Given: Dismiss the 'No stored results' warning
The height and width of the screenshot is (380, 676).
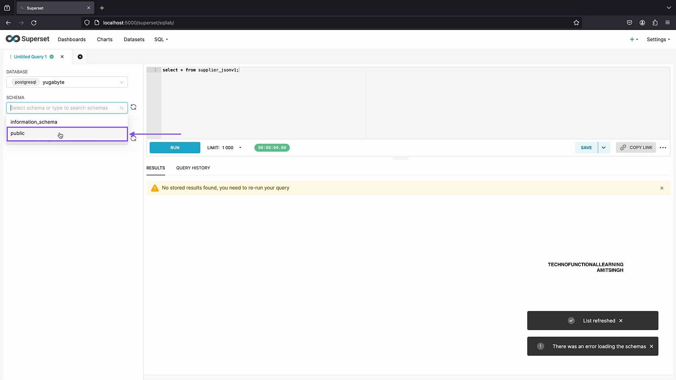Looking at the screenshot, I should click(x=662, y=188).
